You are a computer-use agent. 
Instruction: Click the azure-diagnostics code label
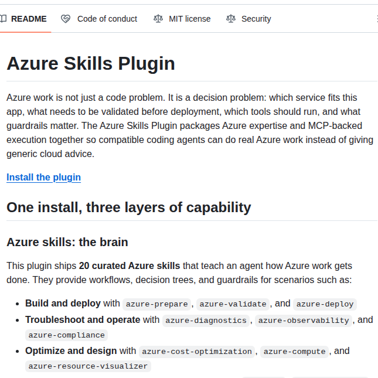pos(206,321)
